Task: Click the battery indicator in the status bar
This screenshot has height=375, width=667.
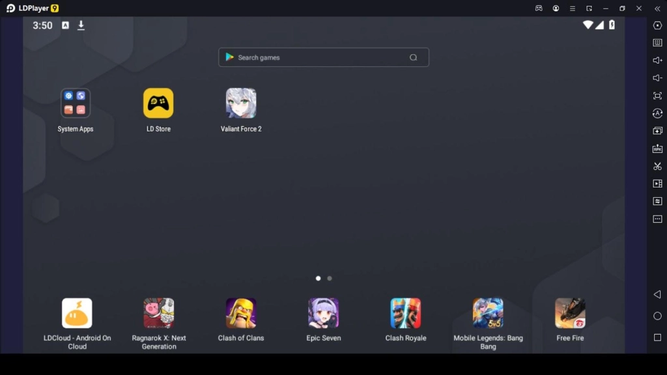Action: [x=611, y=25]
